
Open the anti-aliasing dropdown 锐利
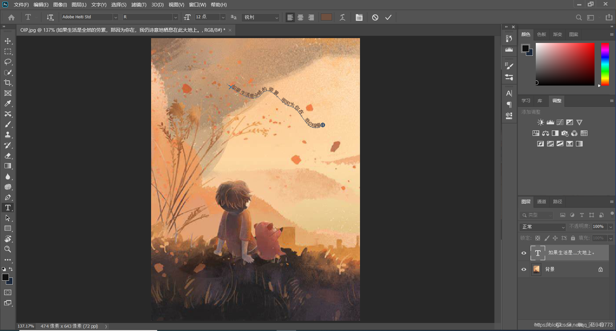click(261, 17)
